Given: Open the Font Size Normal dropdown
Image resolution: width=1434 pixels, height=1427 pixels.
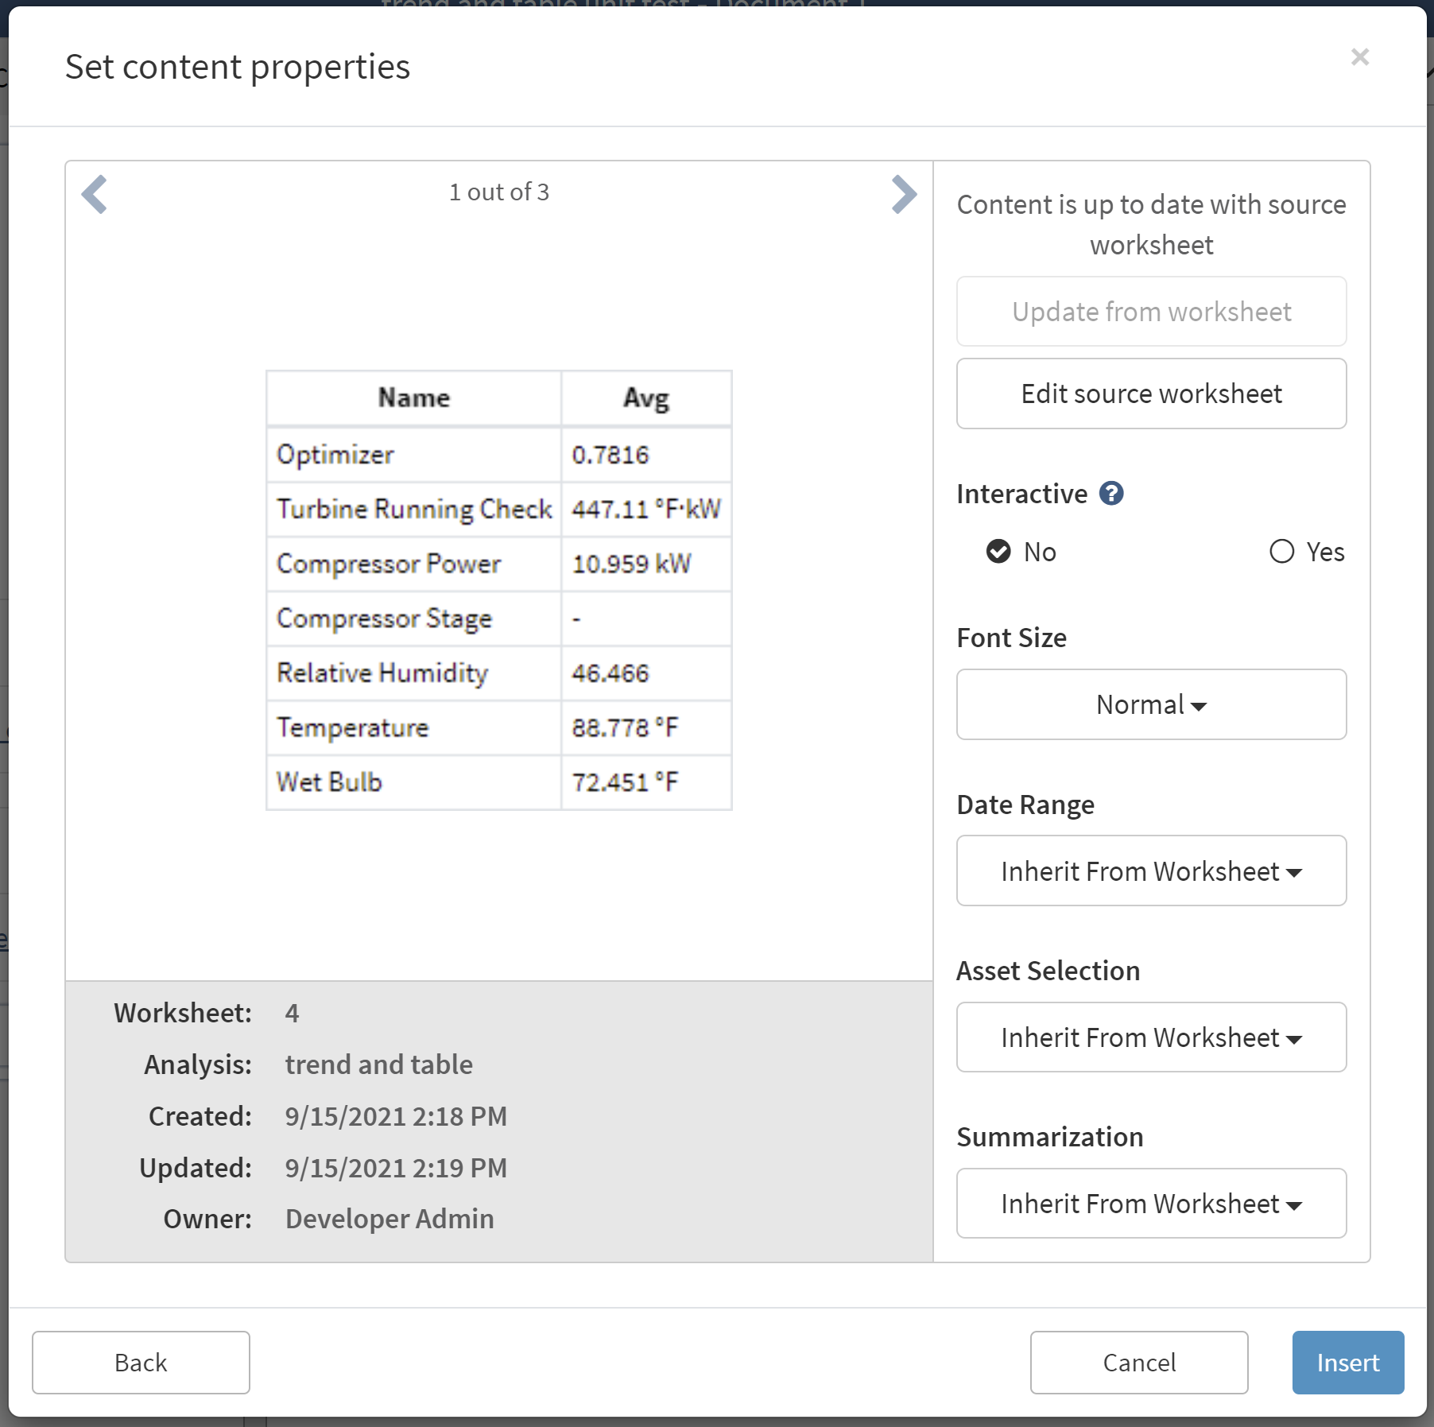Looking at the screenshot, I should point(1150,704).
